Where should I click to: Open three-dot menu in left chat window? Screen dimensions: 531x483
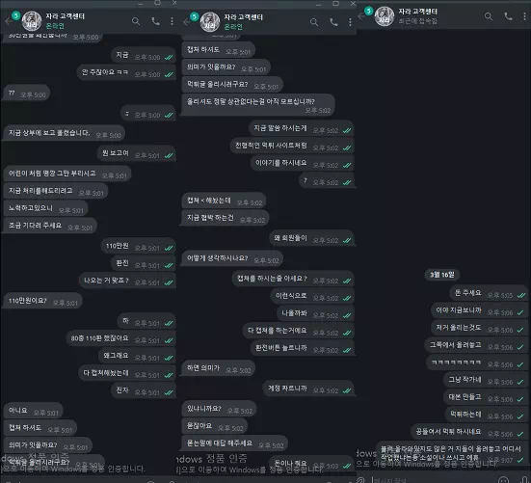click(173, 21)
